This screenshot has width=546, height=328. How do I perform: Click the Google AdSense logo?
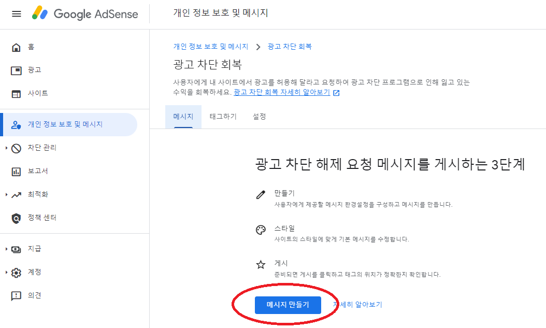click(x=85, y=13)
